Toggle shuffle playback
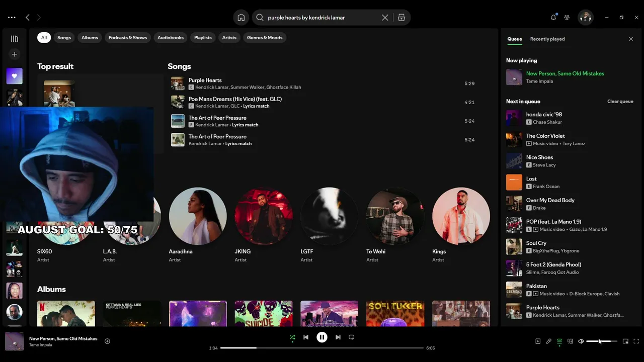644x362 pixels. [x=292, y=337]
